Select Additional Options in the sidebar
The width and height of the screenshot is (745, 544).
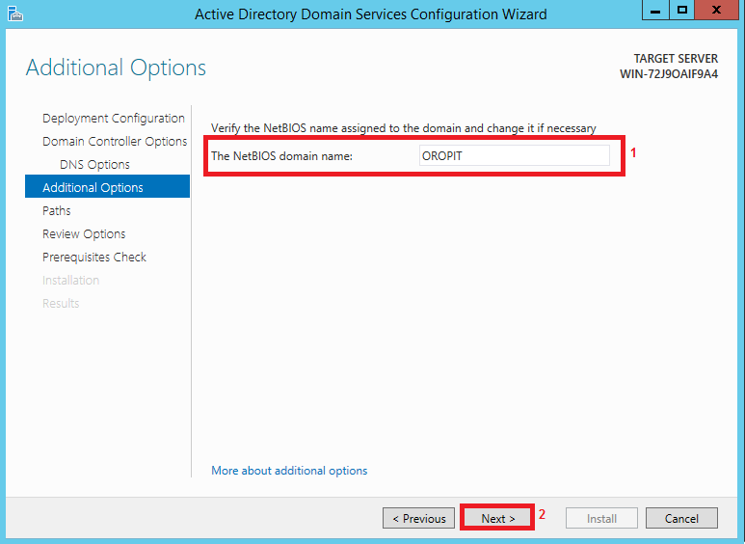[x=107, y=187]
